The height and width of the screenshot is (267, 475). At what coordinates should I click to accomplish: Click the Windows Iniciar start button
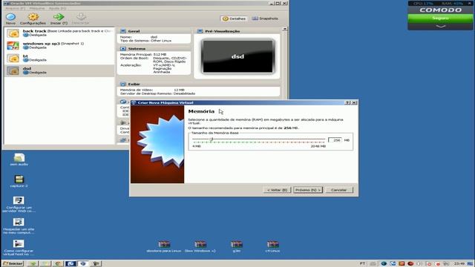coord(13,263)
